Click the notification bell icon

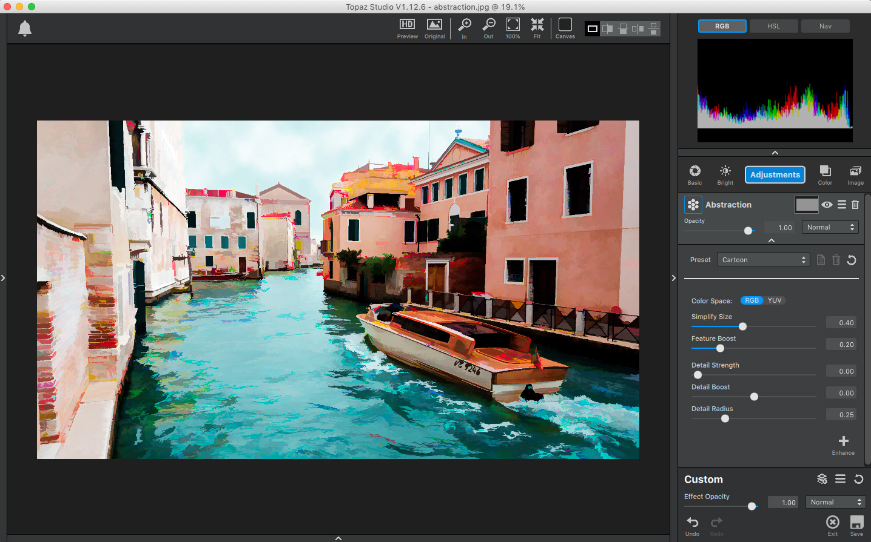click(25, 28)
